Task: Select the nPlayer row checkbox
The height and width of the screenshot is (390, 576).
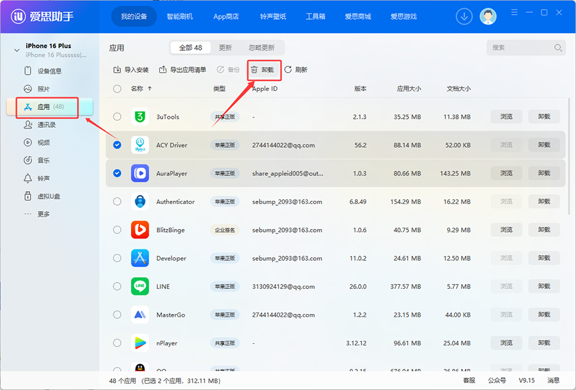Action: pos(117,343)
